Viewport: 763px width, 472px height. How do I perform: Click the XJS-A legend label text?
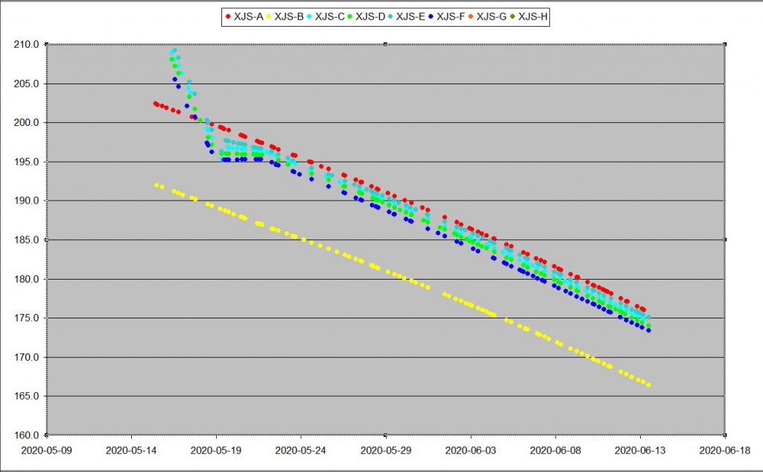247,16
